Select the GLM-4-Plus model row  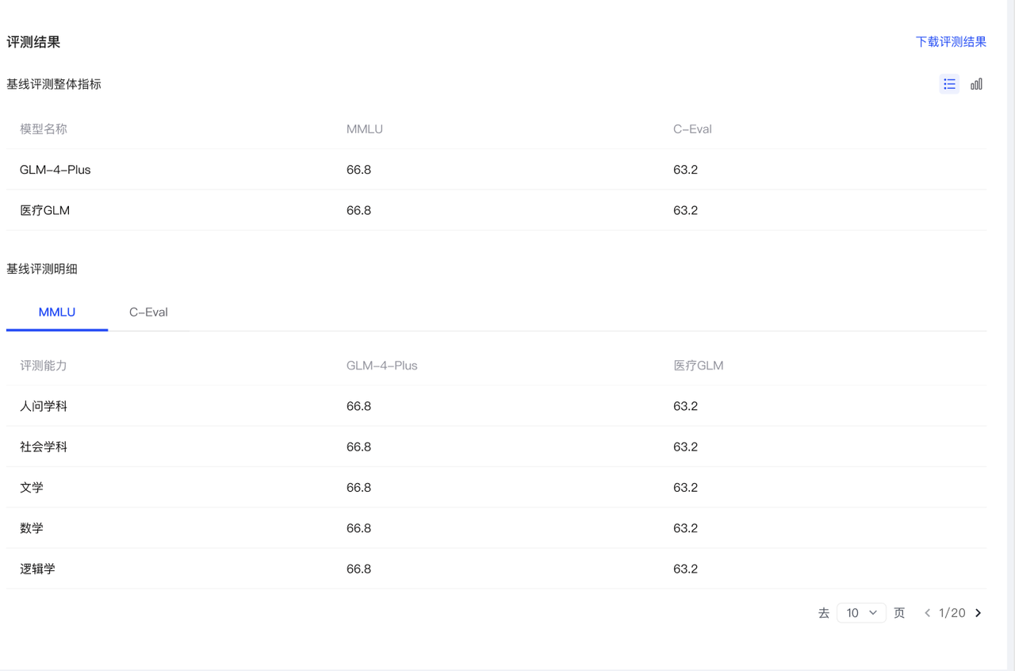tap(496, 170)
